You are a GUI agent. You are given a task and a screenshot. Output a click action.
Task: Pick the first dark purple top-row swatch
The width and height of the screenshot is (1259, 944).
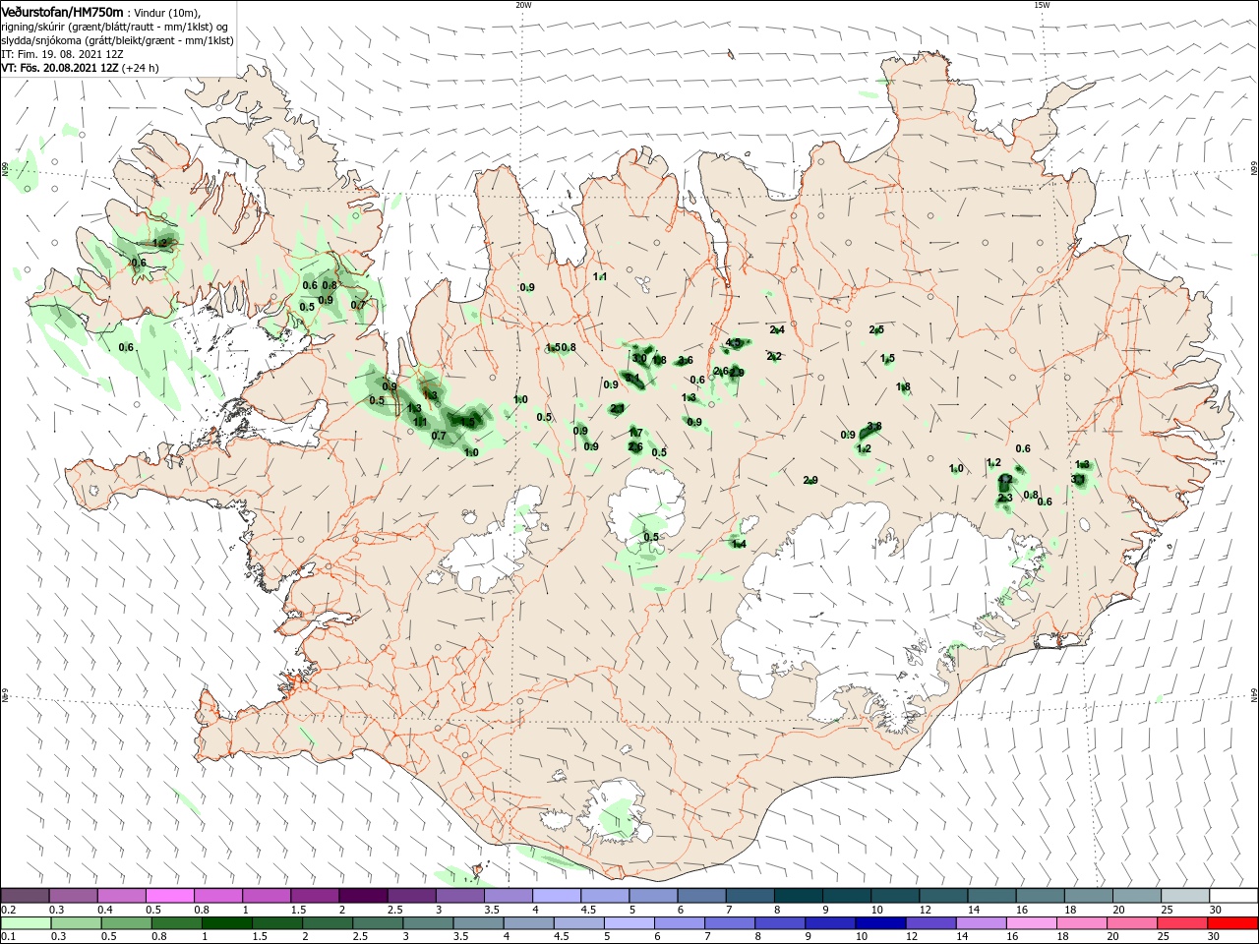(x=25, y=896)
